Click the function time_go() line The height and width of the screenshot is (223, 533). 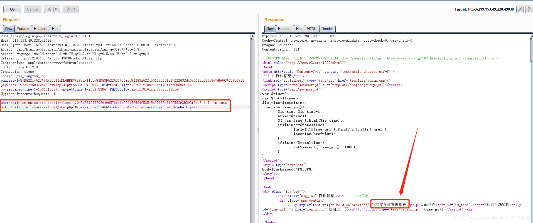point(283,107)
